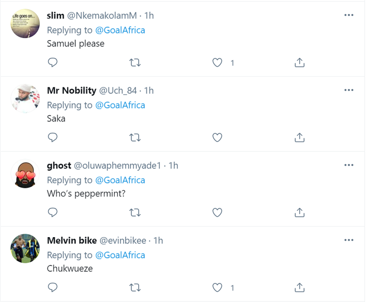This screenshot has height=302, width=371.
Task: Reply to Mr Nobility's "Saka" tweet
Action: [x=53, y=137]
